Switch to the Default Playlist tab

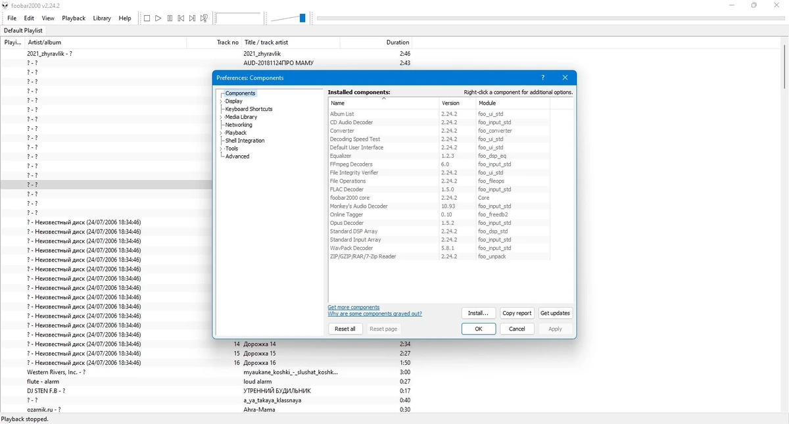[x=23, y=30]
